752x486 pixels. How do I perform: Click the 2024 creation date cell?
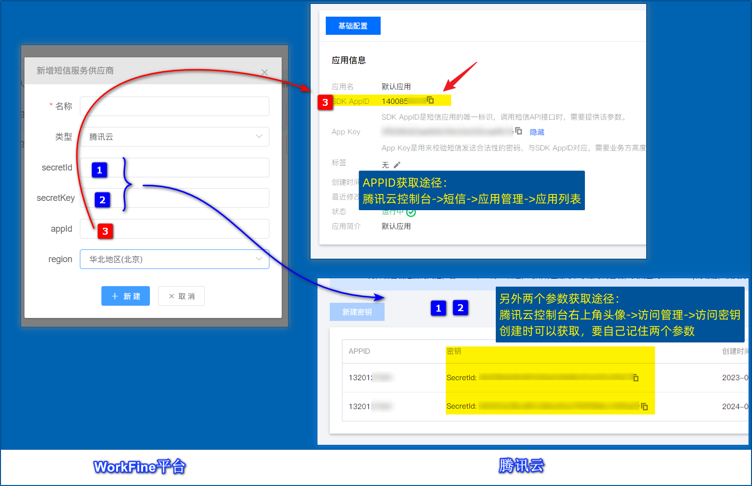click(x=735, y=407)
